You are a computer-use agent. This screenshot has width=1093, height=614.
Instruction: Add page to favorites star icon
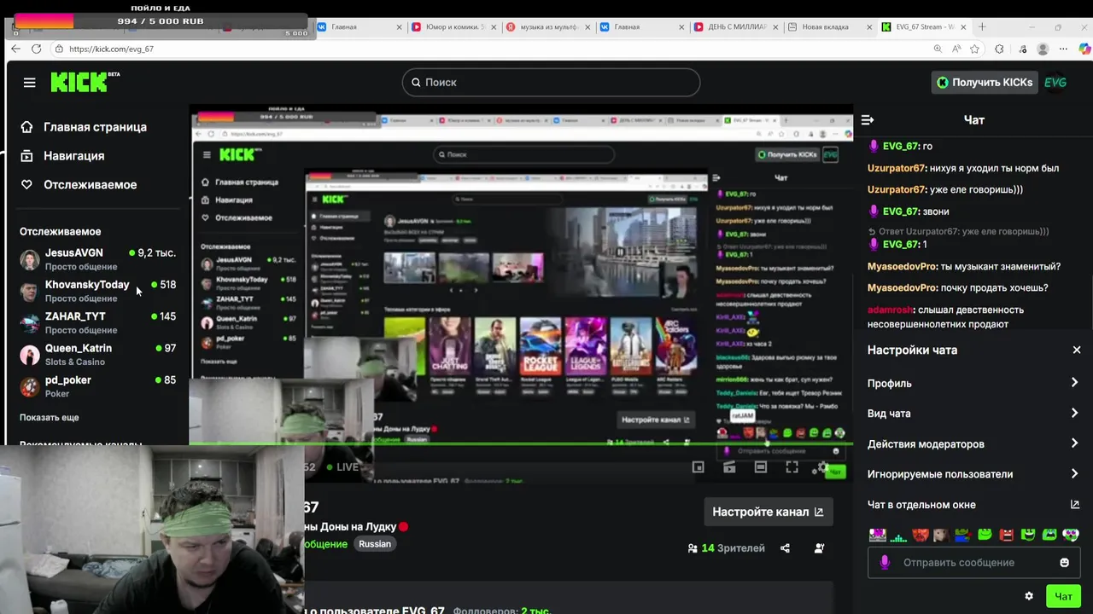[975, 49]
